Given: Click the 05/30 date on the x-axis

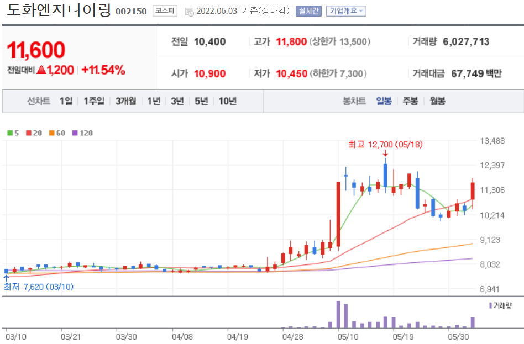Looking at the screenshot, I should (x=458, y=337).
